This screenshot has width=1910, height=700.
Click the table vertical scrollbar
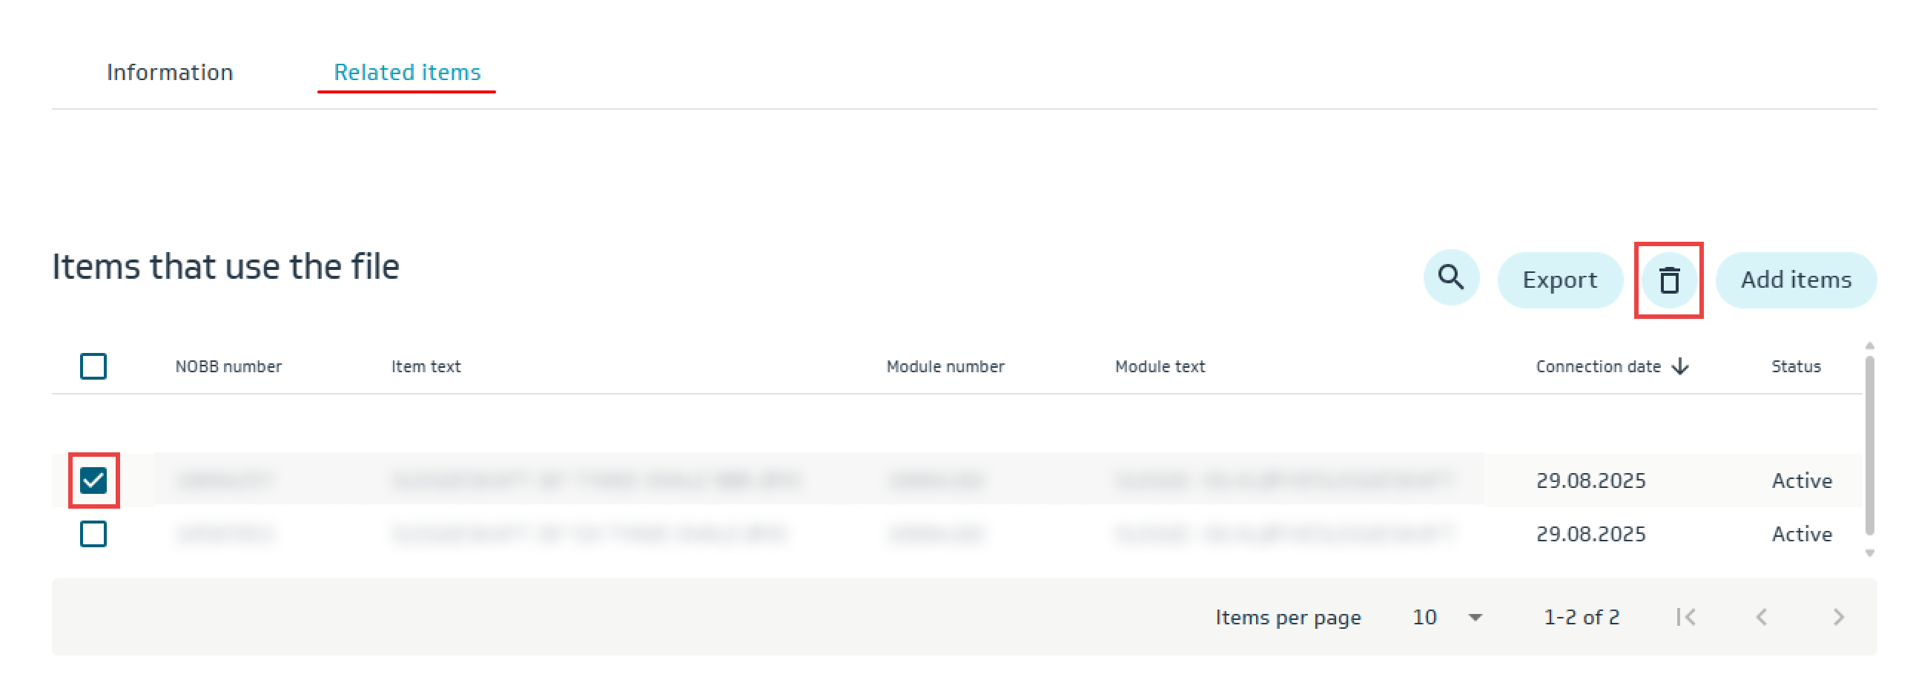(1869, 445)
